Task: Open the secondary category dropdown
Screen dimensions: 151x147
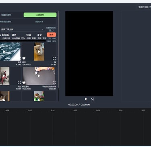Action: coord(22,29)
